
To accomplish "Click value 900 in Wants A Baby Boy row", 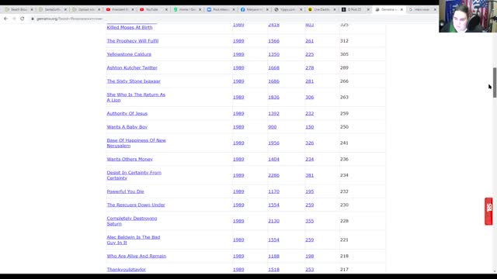I will click(x=272, y=127).
